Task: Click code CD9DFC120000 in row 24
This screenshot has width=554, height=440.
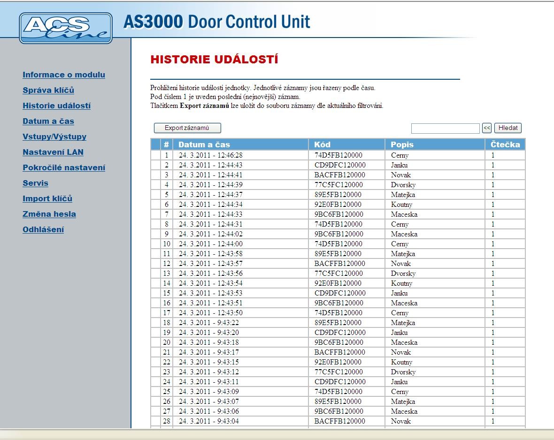Action: point(340,382)
